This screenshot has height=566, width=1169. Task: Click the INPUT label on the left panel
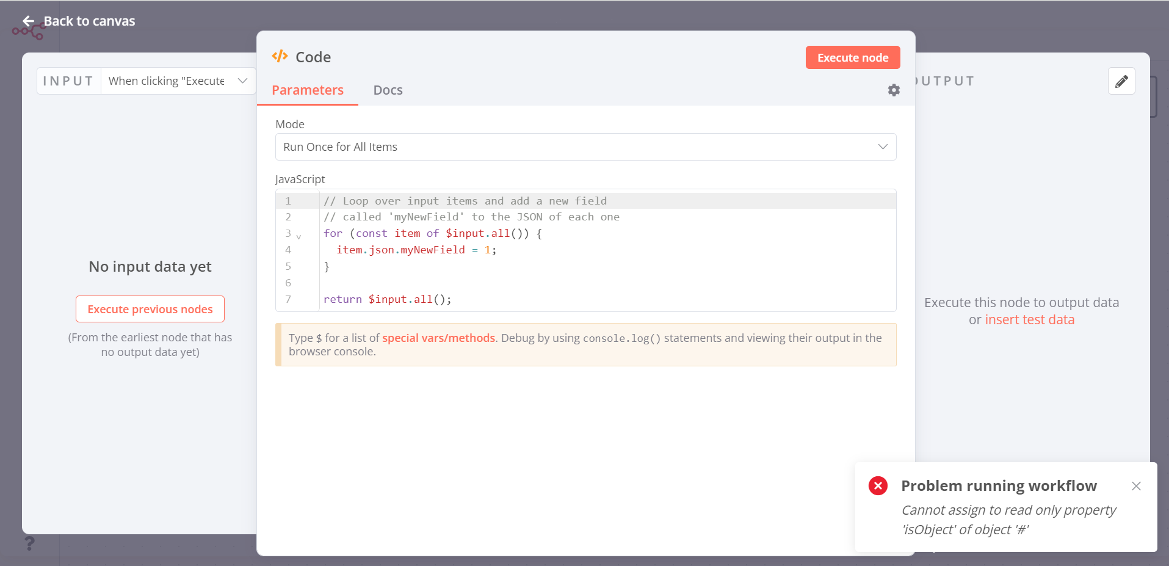coord(68,81)
